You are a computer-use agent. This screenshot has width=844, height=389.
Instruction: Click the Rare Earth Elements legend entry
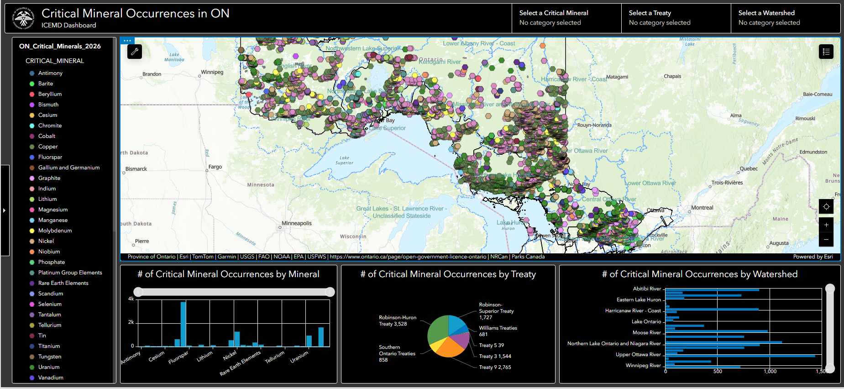(63, 283)
